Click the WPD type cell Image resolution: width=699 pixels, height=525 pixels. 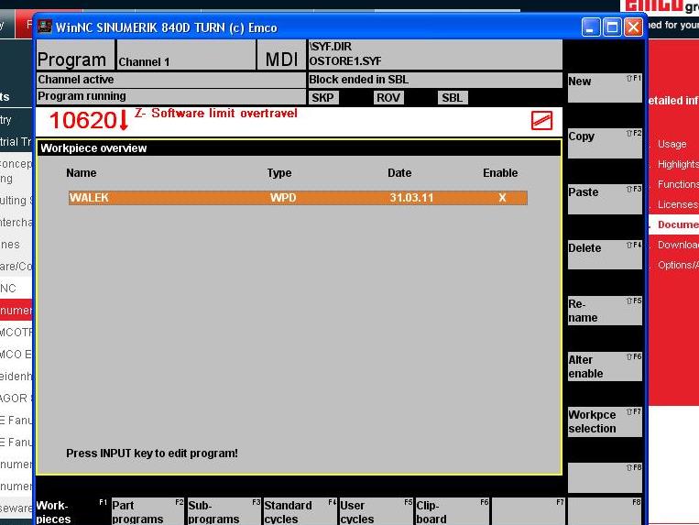283,197
